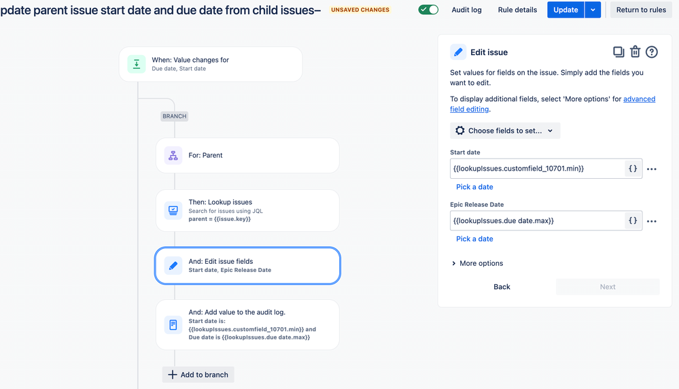The width and height of the screenshot is (679, 389).
Task: Open the Audit log tab
Action: pos(466,10)
